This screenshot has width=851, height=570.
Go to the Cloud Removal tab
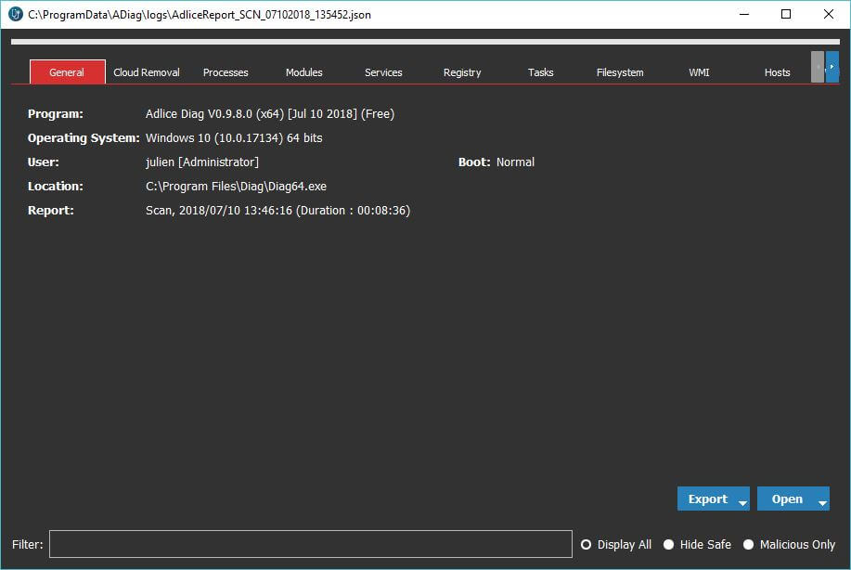pos(147,72)
